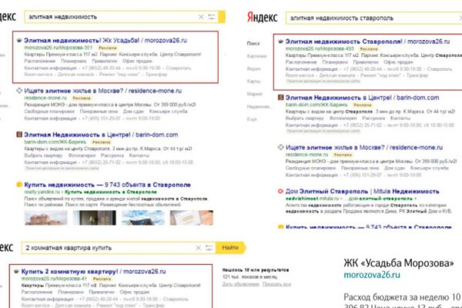Click favicon of "Ищете элитное жилье в Москве?" in right results
The image size is (462, 308).
[x=280, y=147]
